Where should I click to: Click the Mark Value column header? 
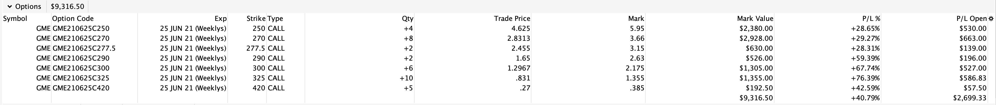(755, 18)
